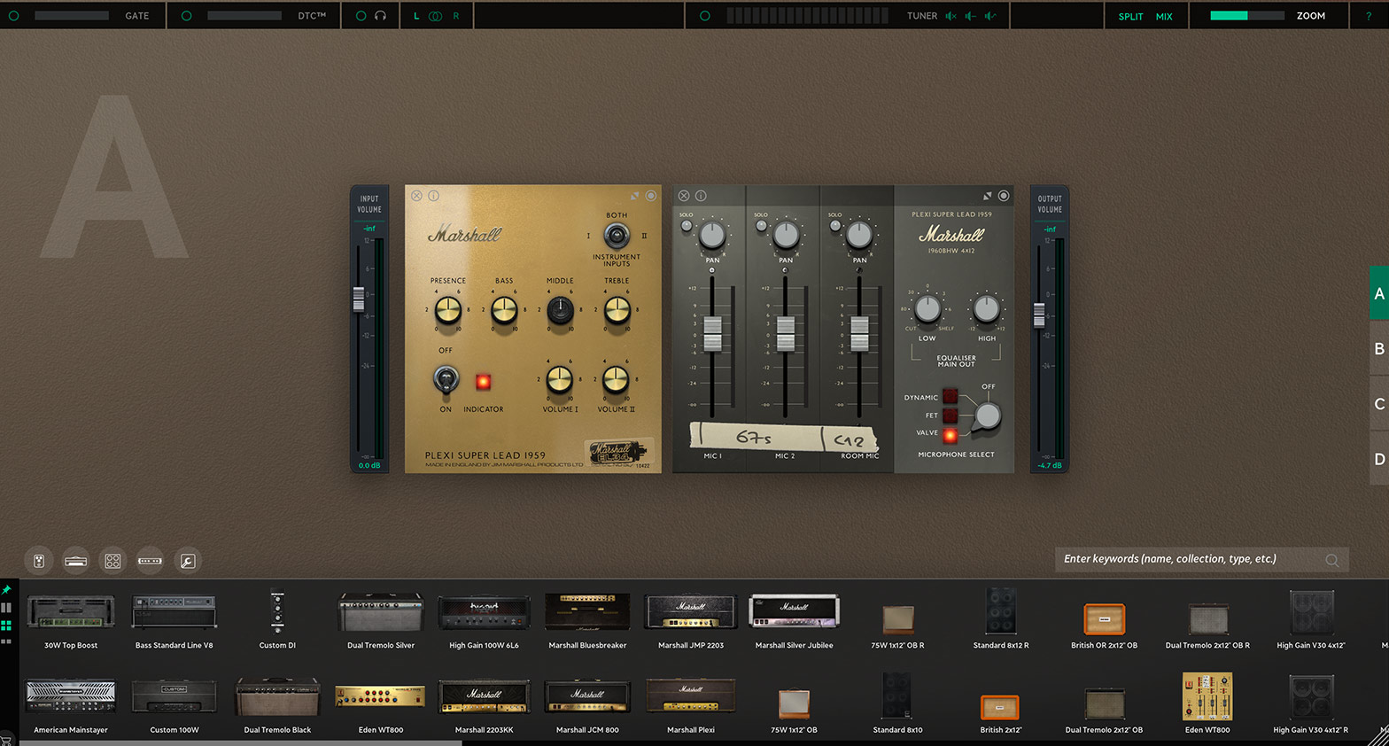Filter browser by amp head icon
Screen dimensions: 1389x746
[76, 561]
